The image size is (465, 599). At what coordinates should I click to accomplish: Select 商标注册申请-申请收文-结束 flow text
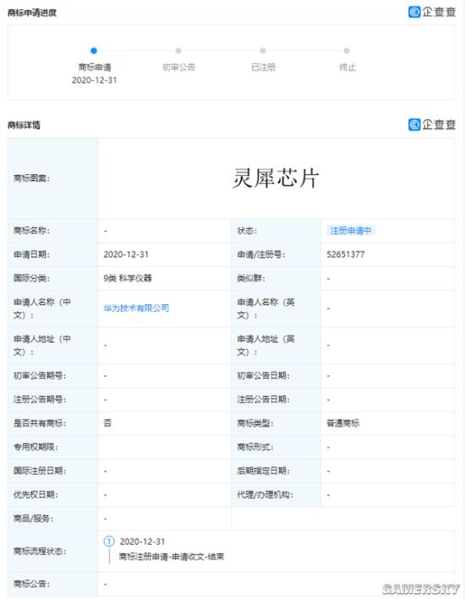[x=172, y=557]
